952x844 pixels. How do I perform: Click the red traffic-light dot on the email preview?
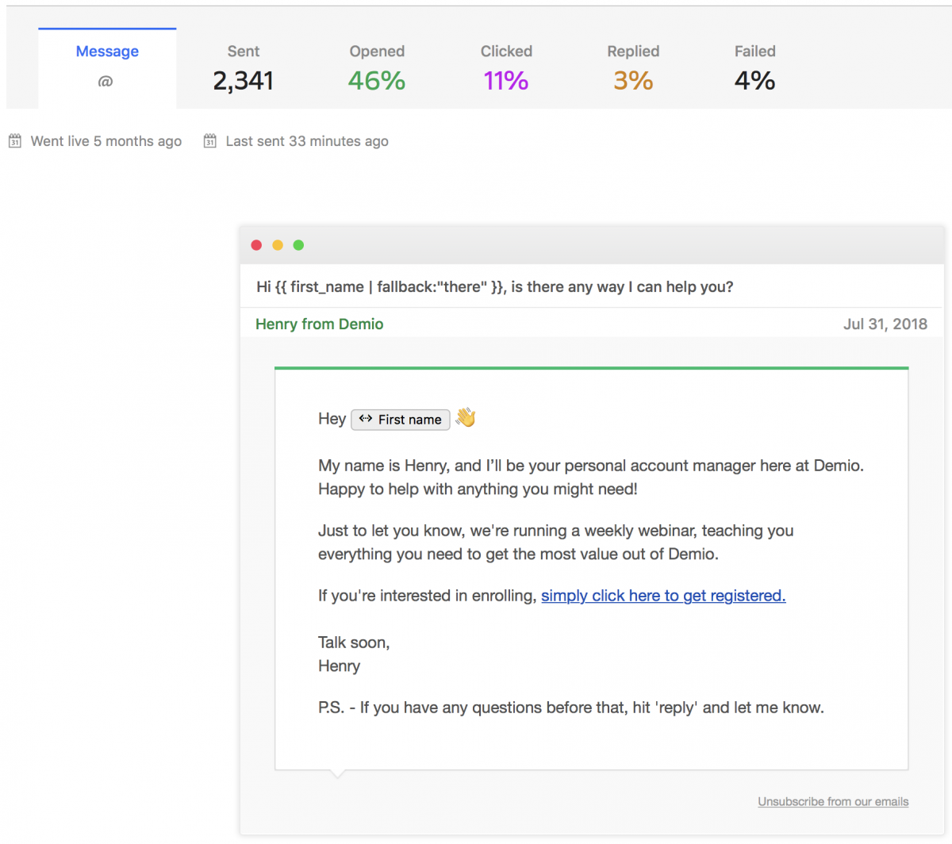tap(256, 245)
